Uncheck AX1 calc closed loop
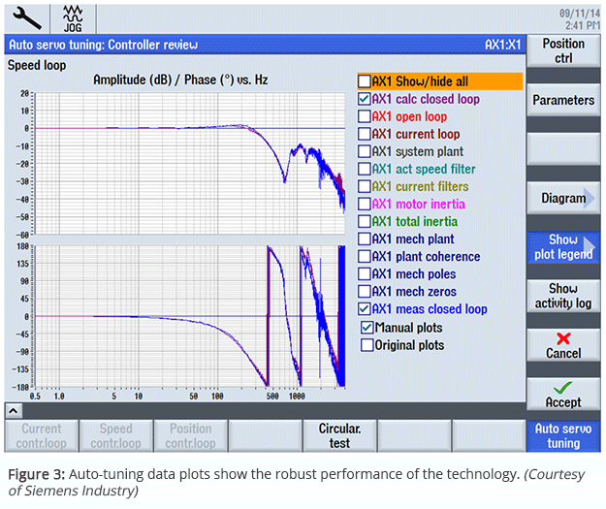This screenshot has width=606, height=509. click(364, 99)
